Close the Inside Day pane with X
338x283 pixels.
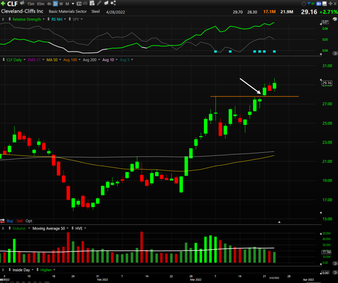3,270
